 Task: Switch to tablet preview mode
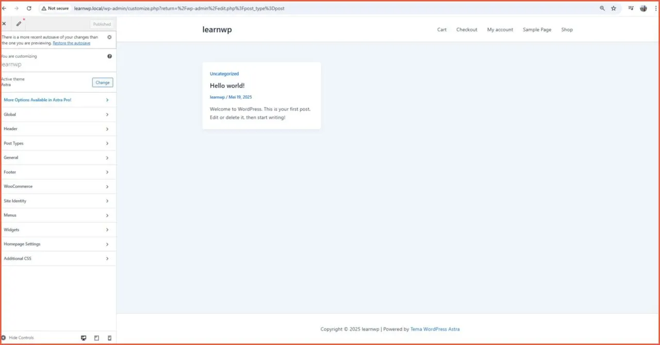pos(96,338)
